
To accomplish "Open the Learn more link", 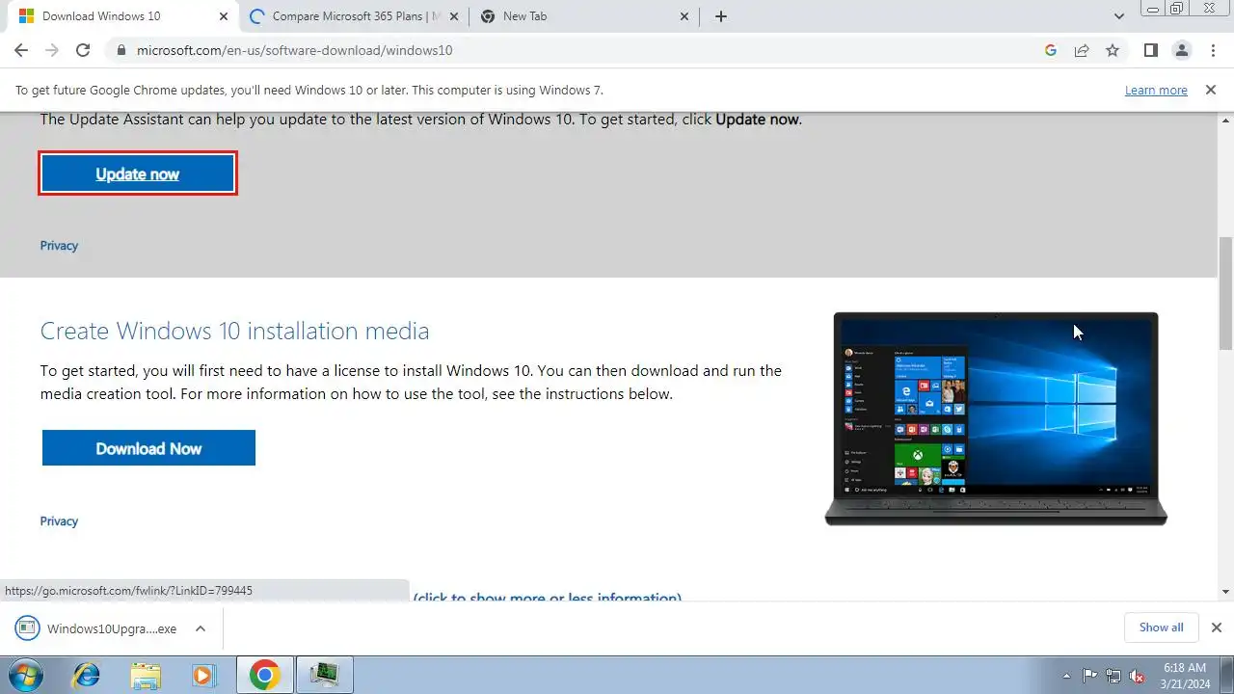I will [x=1156, y=90].
